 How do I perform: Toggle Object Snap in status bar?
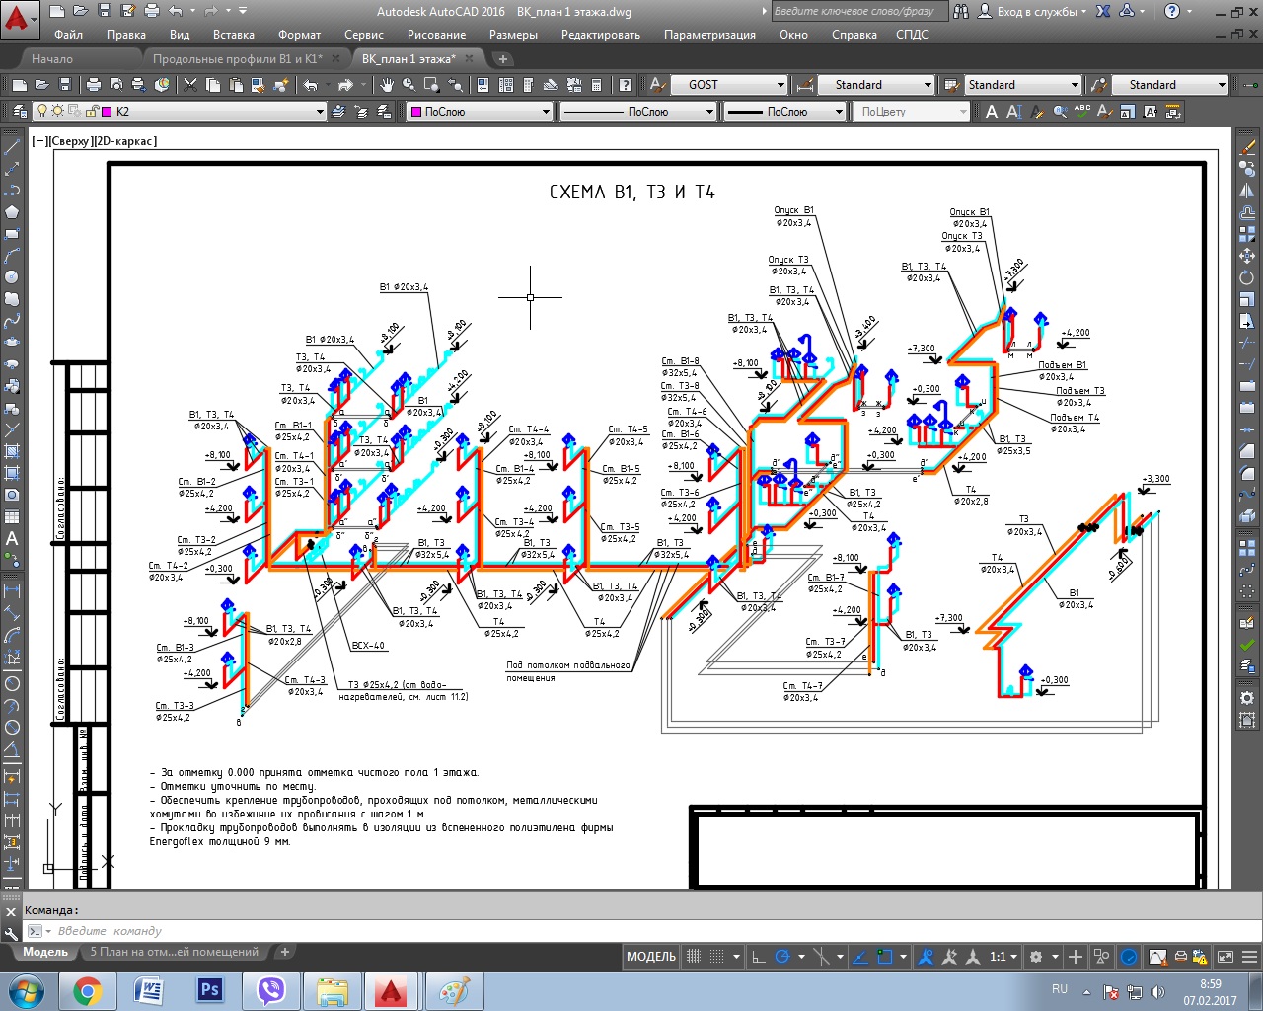click(885, 956)
